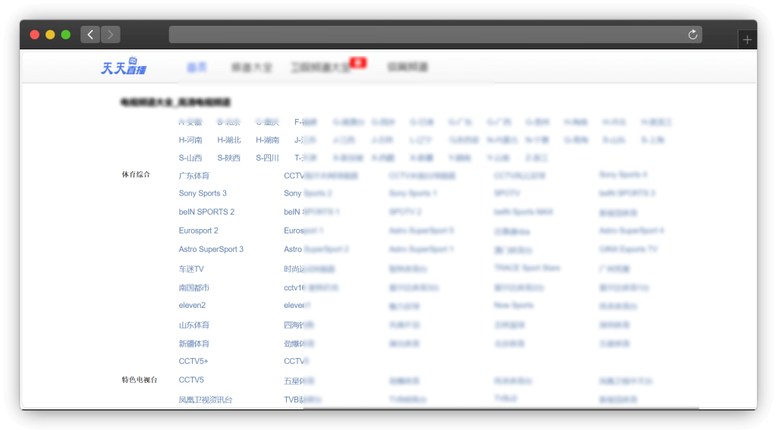
Task: Click the 特色电视台 category heading
Action: [140, 380]
